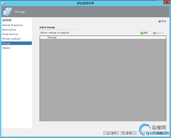Click the empty row selector header cell
The width and height of the screenshot is (171, 138).
[x=44, y=37]
